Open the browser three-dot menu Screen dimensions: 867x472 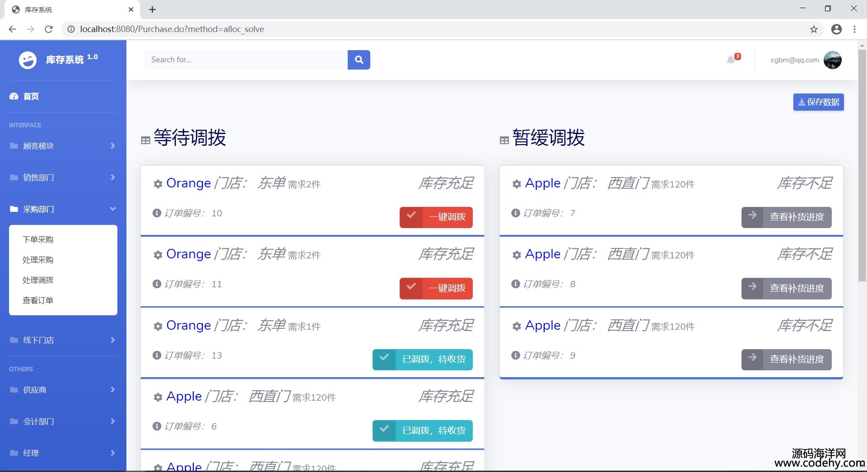click(x=854, y=29)
